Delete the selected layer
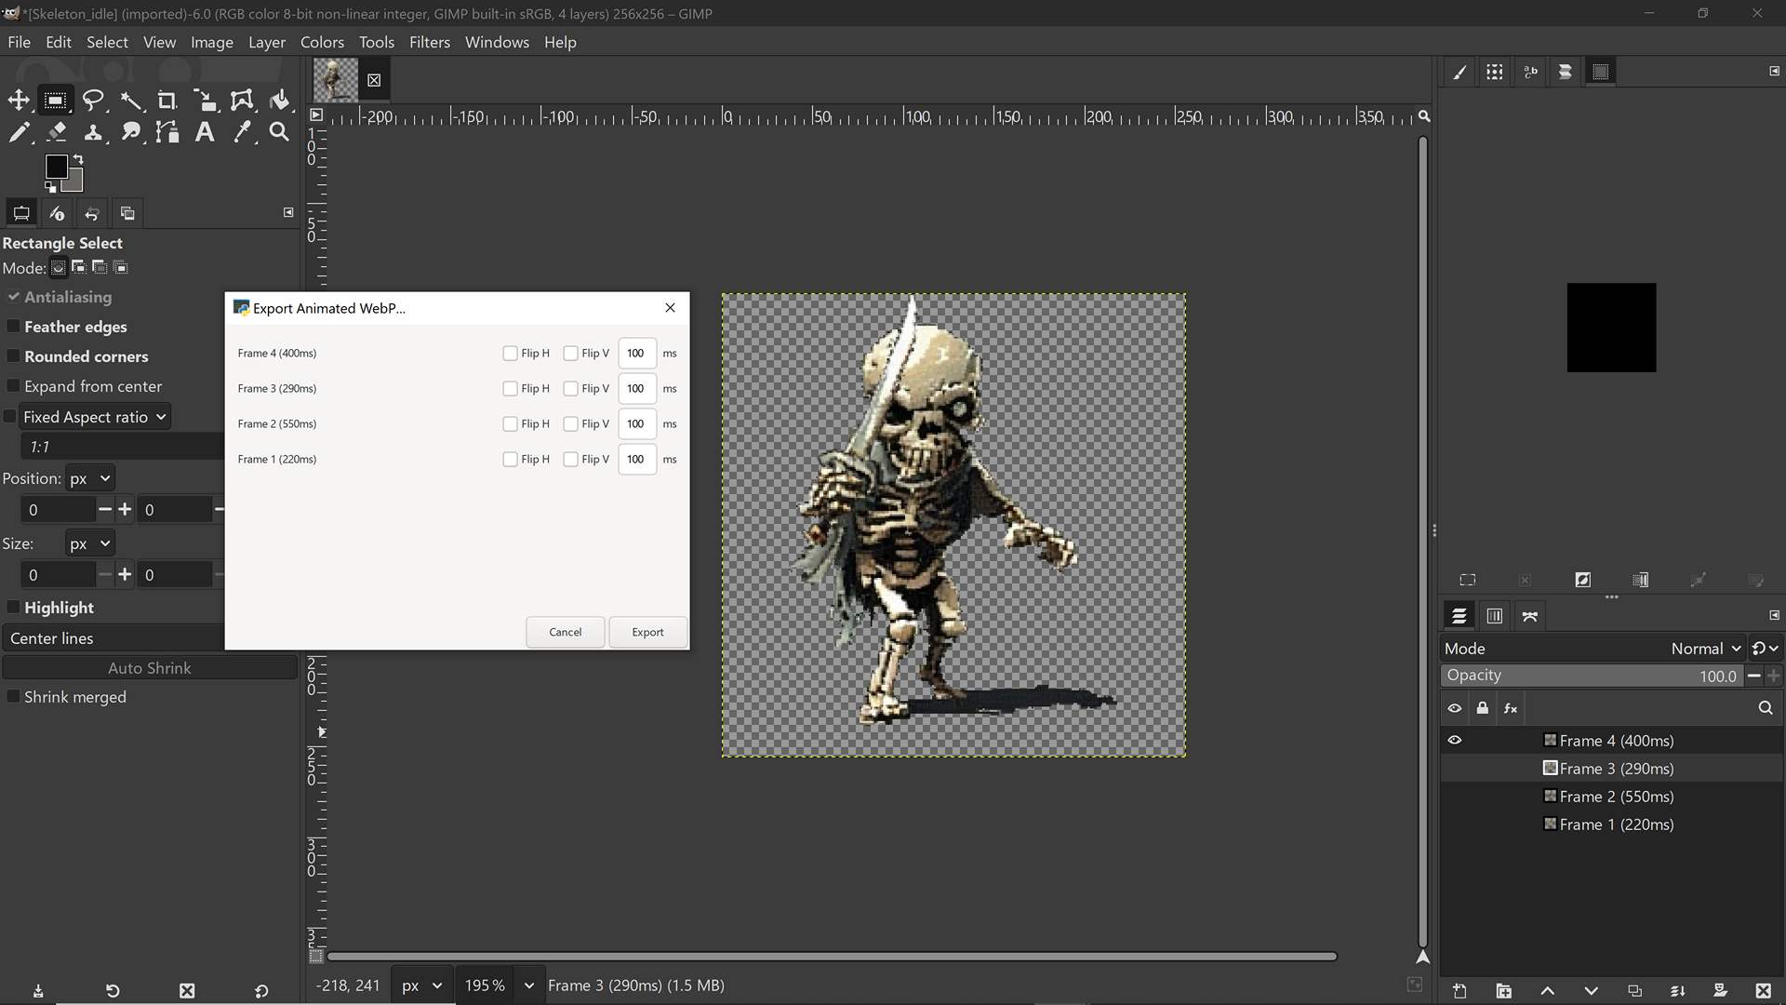This screenshot has width=1786, height=1005. [x=1763, y=991]
